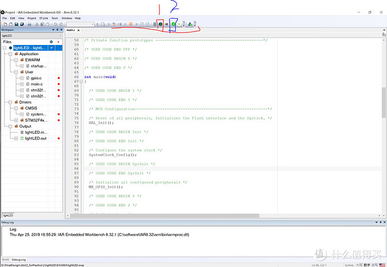
Task: Collapse the lightLED project root node
Action: tap(5, 48)
